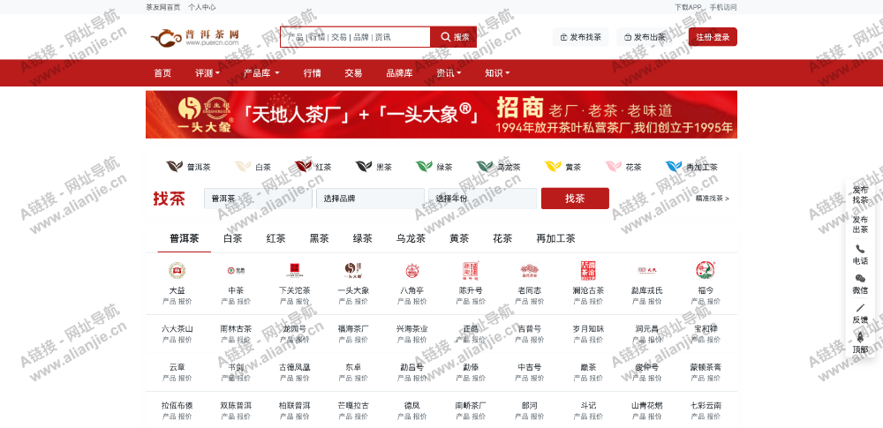Click the 黑茶 leaf icon
The height and width of the screenshot is (428, 883).
364,167
